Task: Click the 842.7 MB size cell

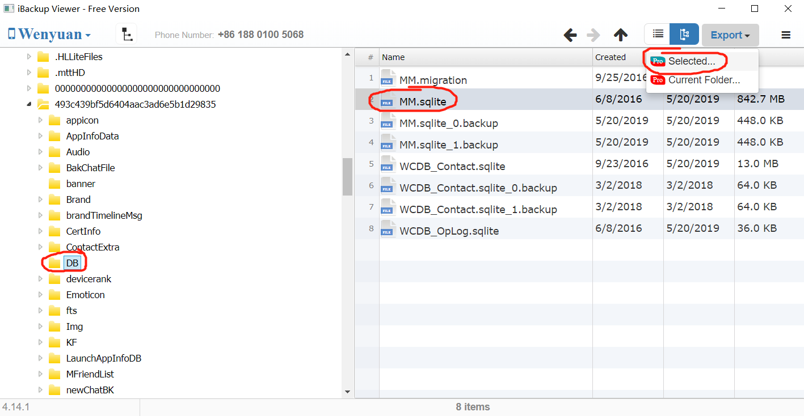Action: [x=761, y=99]
